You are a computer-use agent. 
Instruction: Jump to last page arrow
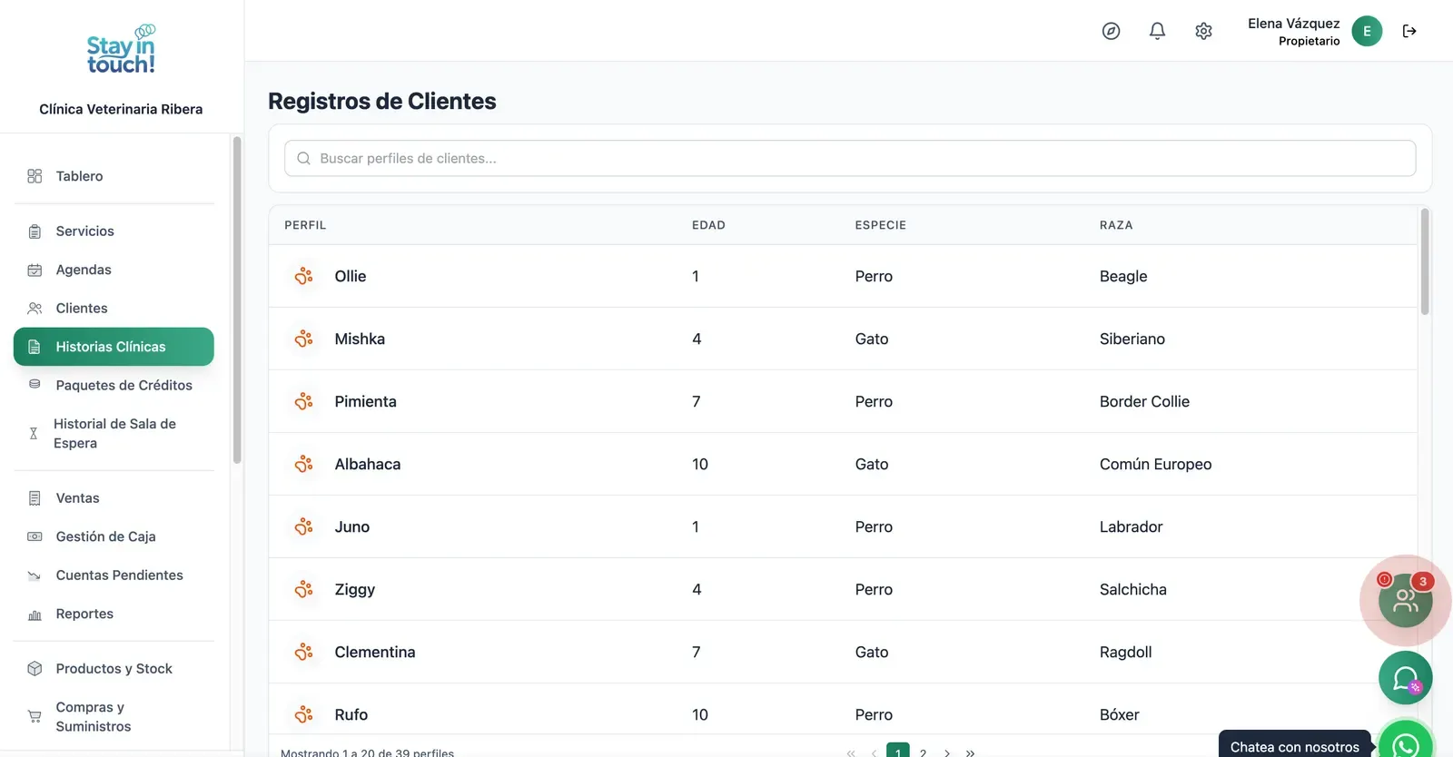tap(971, 752)
